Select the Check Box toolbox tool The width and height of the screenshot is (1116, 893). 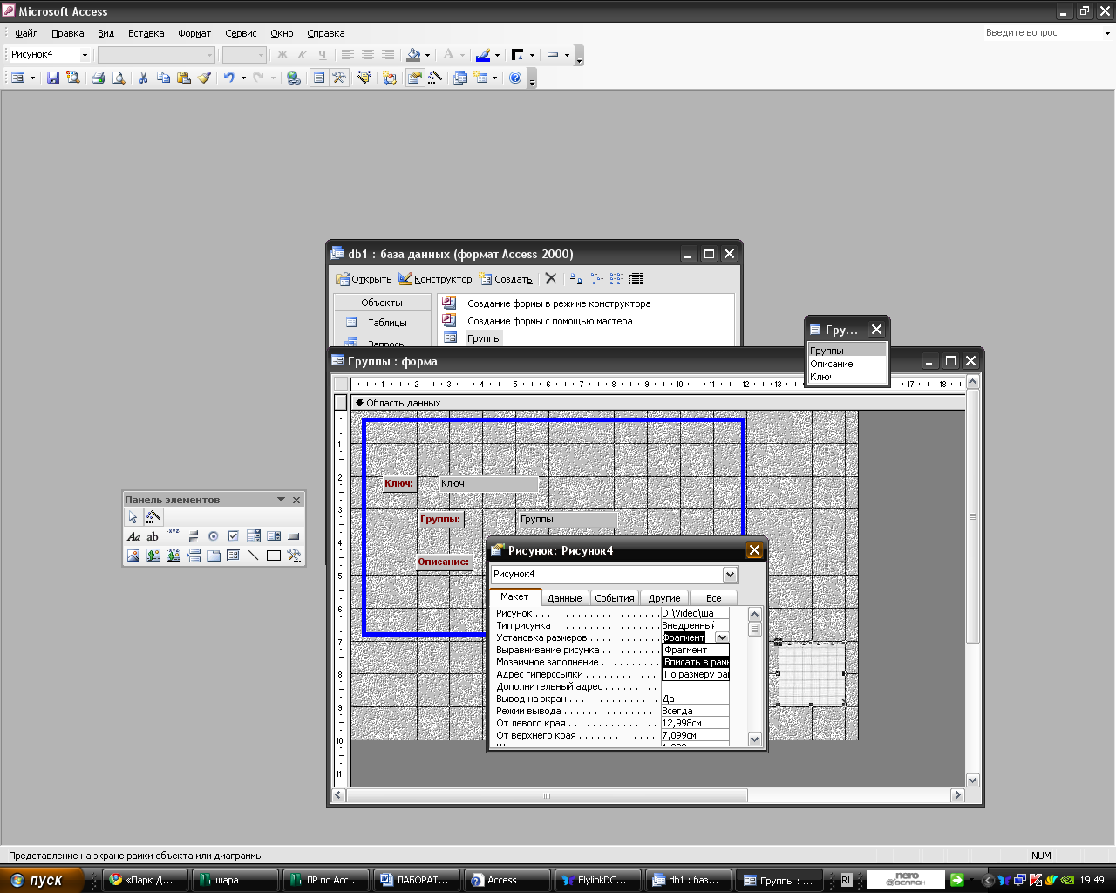[234, 536]
